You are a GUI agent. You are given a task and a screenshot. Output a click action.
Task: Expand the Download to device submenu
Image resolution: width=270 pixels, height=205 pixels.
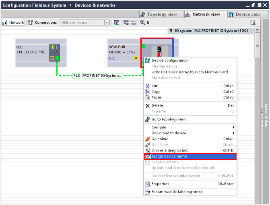click(233, 133)
